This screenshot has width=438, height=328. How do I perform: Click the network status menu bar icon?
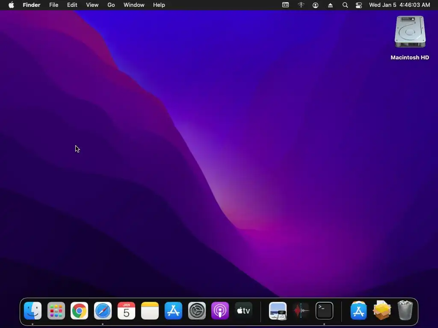click(x=301, y=5)
